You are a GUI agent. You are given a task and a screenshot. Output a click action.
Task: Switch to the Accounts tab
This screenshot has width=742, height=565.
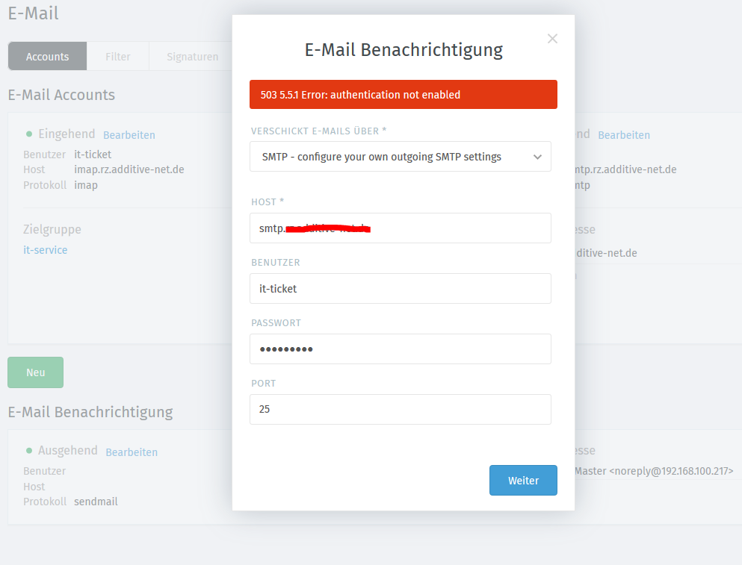coord(47,56)
